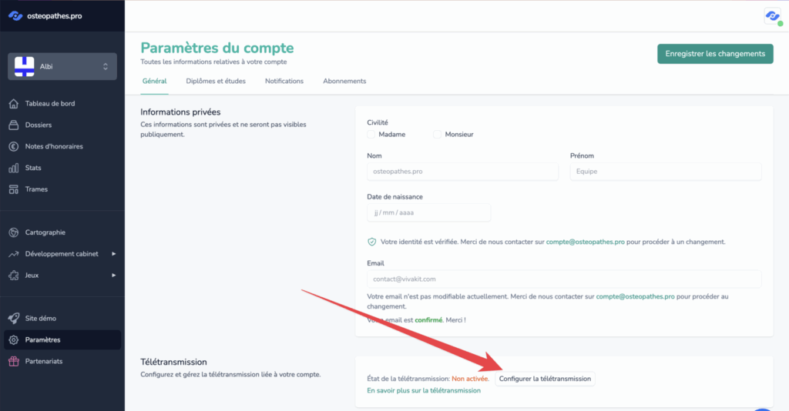Click the Partenariats gift icon
Viewport: 789px width, 411px height.
[13, 361]
